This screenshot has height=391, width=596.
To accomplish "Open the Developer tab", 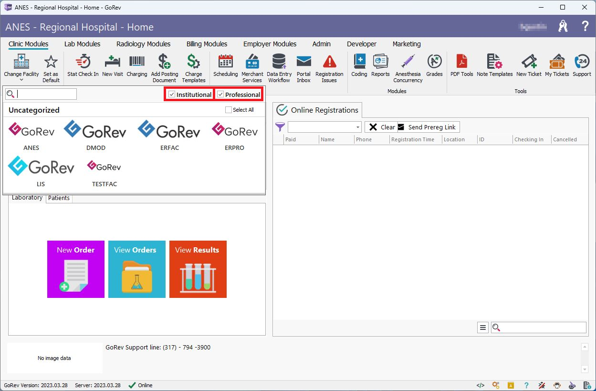I will pos(362,44).
